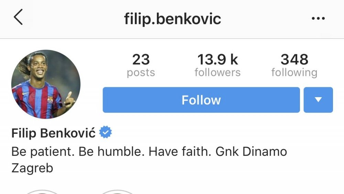
Task: Open the 13.9 k followers list
Action: [x=217, y=66]
